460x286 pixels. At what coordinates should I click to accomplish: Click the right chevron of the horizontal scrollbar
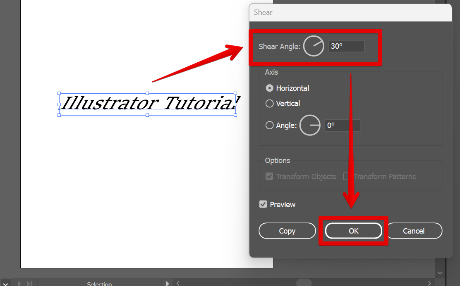point(429,284)
